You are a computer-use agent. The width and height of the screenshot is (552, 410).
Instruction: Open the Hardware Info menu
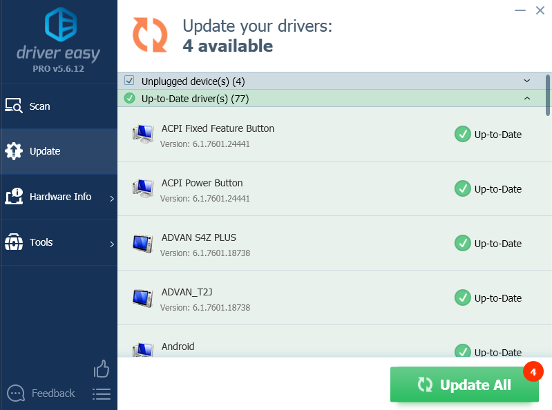pos(59,197)
